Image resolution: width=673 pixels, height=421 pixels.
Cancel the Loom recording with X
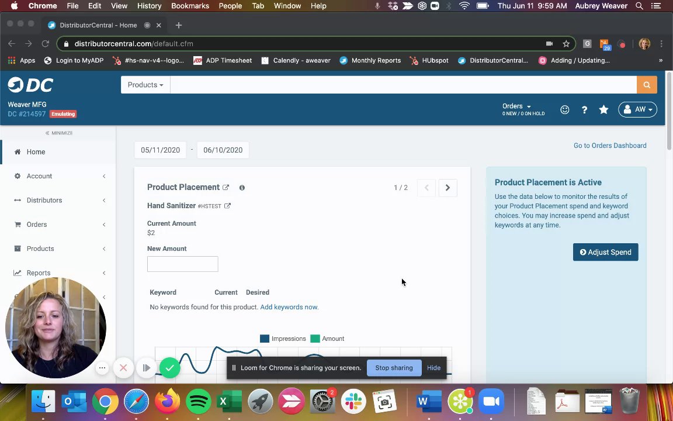point(123,368)
